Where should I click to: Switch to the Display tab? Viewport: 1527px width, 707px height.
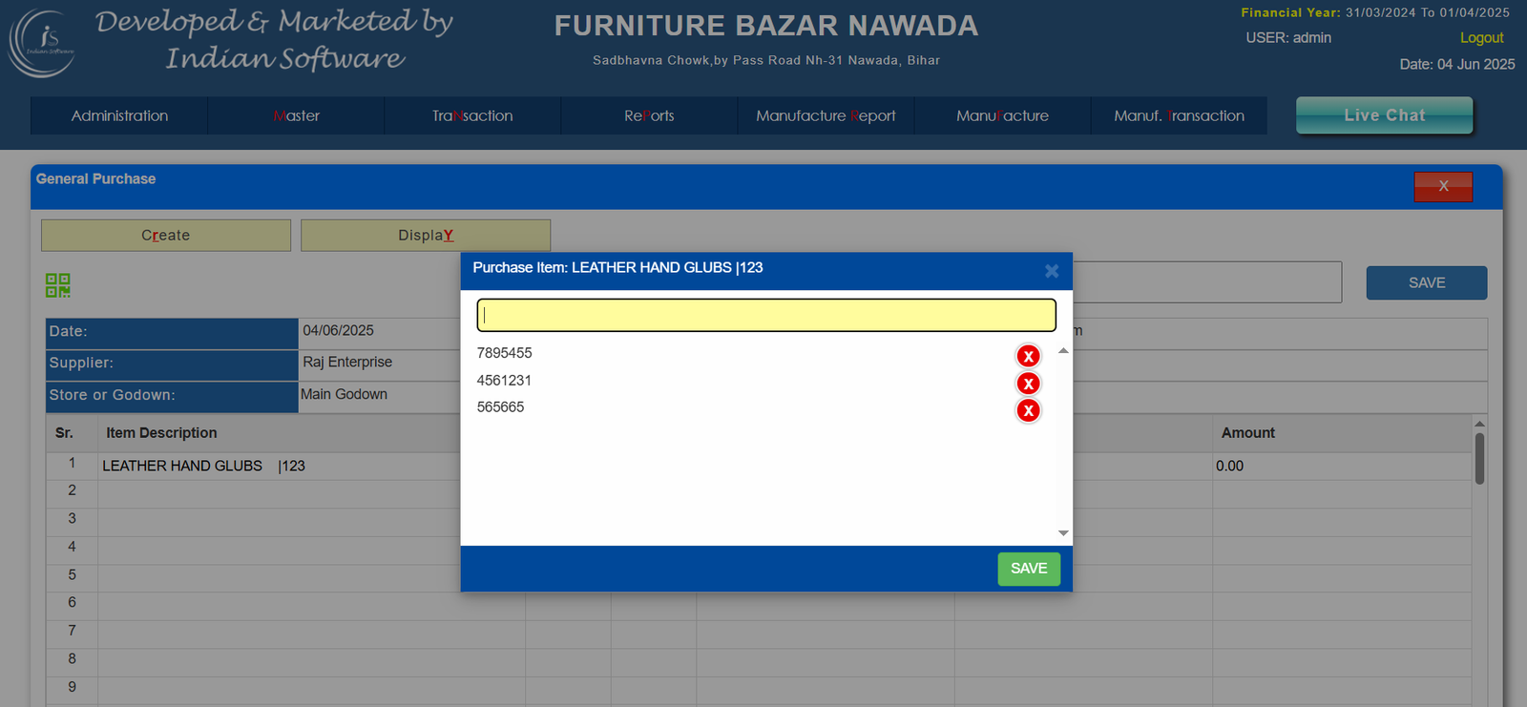coord(426,236)
